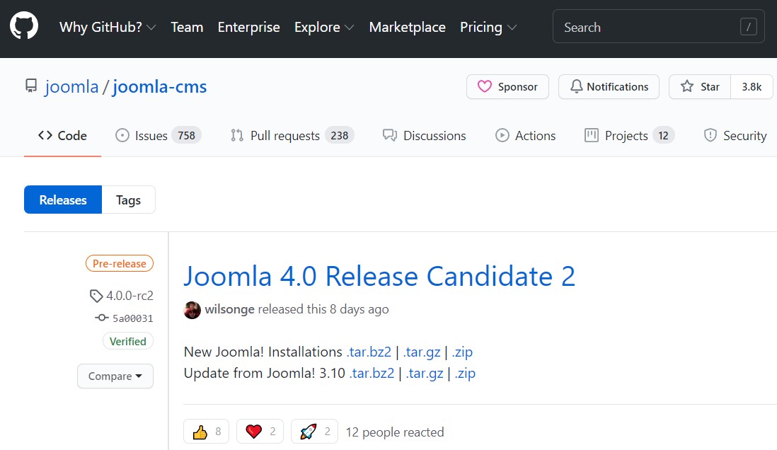Image resolution: width=777 pixels, height=450 pixels.
Task: Switch to the Tags view
Action: (128, 200)
